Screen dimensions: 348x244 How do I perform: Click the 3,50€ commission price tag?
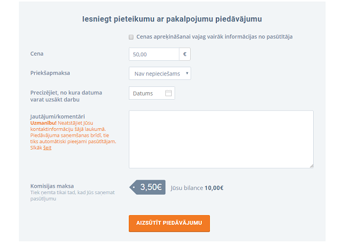pos(148,187)
